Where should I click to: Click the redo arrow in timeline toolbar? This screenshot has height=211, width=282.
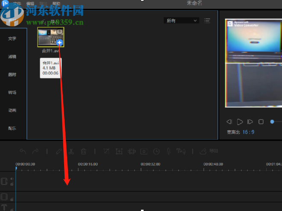(35, 151)
